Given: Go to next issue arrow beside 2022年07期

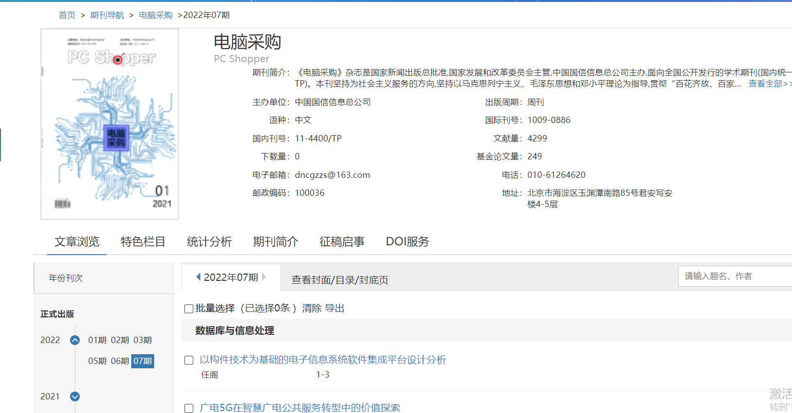Looking at the screenshot, I should 264,277.
